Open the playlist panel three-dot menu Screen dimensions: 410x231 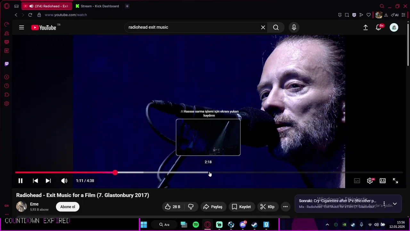click(384, 204)
